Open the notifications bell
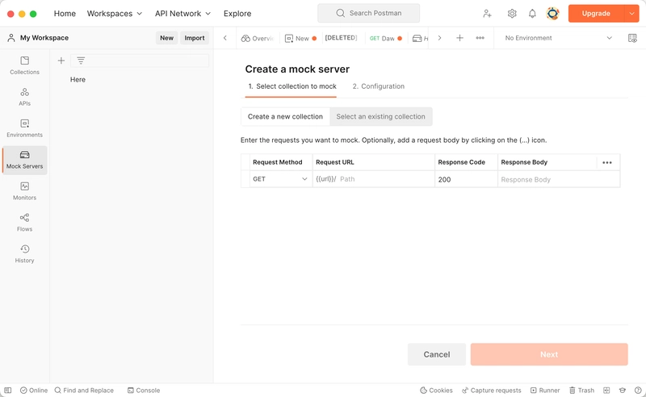Viewport: 646px width, 397px height. [x=532, y=14]
